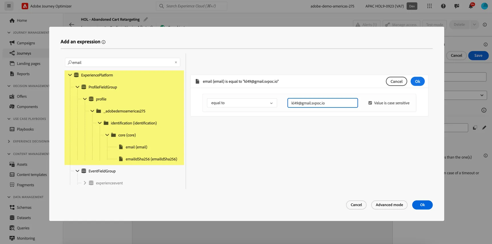The height and width of the screenshot is (244, 492).
Task: Clear the email search field
Action: pyautogui.click(x=176, y=62)
